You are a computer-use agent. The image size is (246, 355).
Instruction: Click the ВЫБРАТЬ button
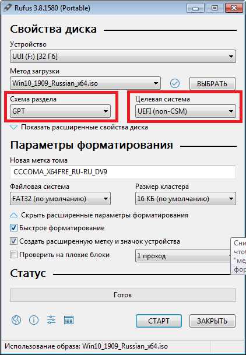[x=212, y=83]
